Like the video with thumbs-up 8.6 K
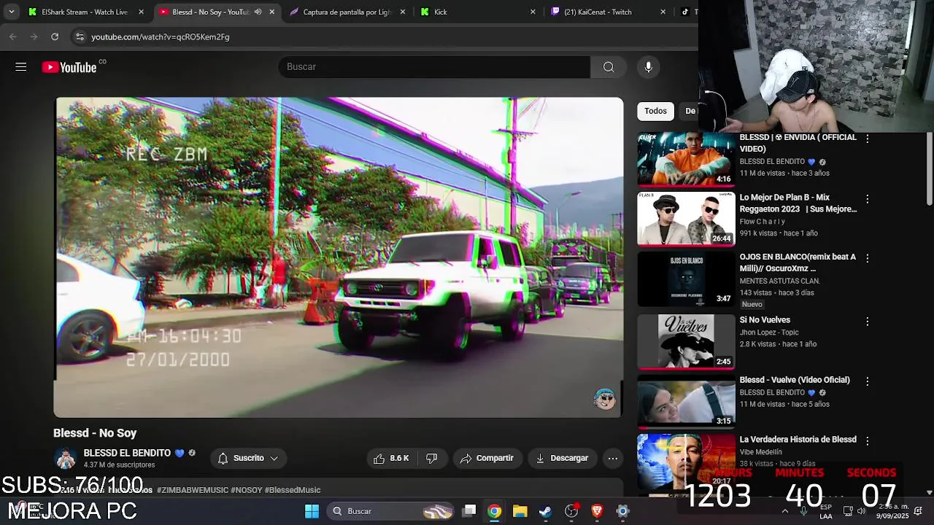The width and height of the screenshot is (934, 525). (391, 458)
